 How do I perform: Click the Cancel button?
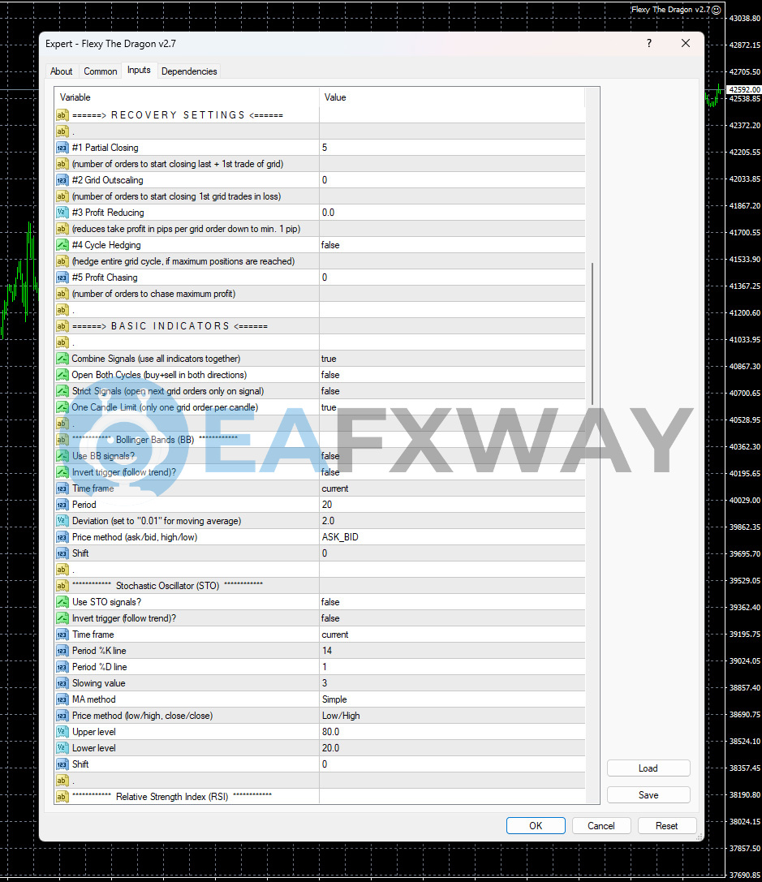tap(601, 826)
